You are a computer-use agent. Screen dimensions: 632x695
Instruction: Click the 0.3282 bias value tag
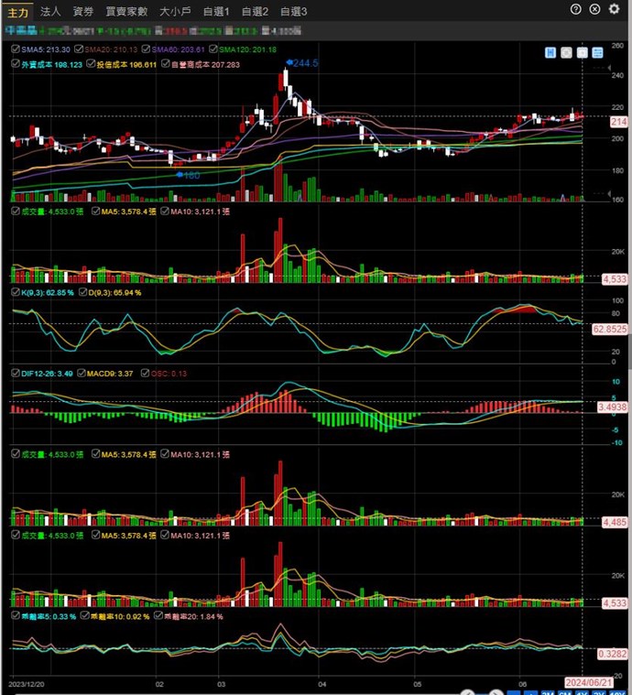(613, 654)
